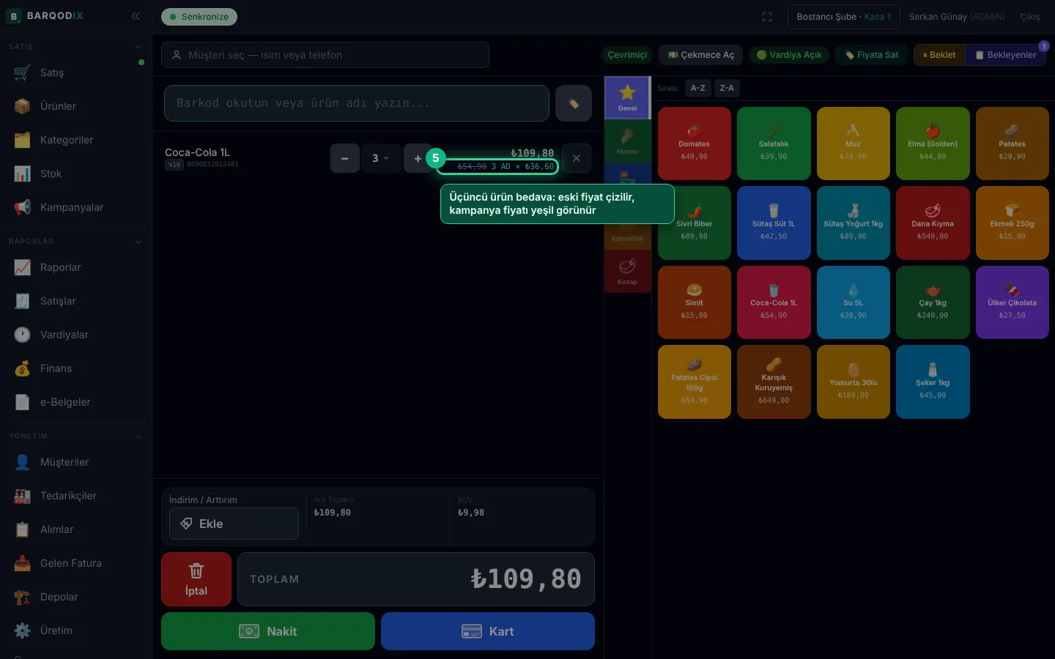This screenshot has width=1055, height=659.
Task: Open Stok from the sidebar
Action: (76, 174)
